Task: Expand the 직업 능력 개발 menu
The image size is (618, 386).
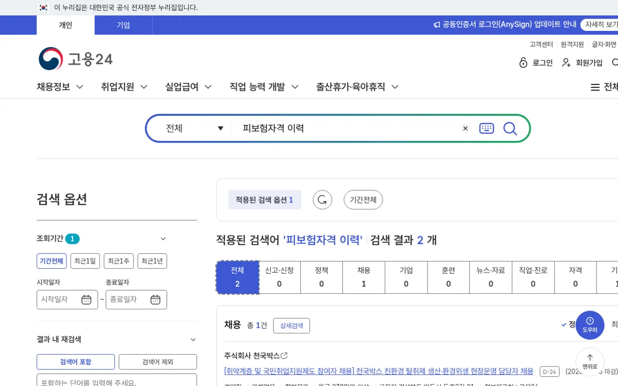Action: click(x=264, y=87)
